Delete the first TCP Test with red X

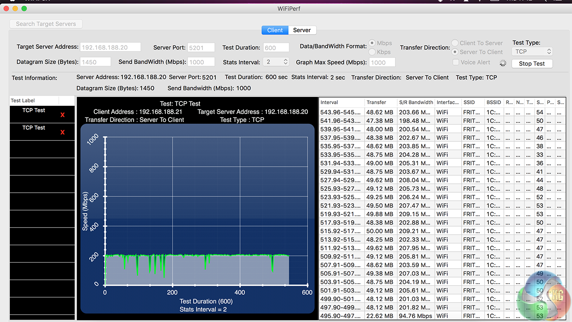(63, 115)
